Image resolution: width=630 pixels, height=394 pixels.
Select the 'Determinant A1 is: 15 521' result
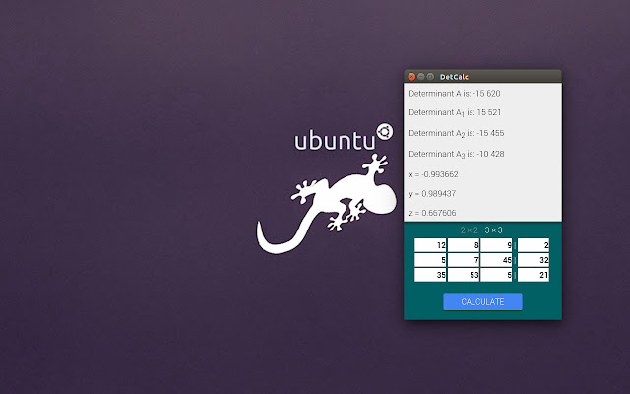point(455,113)
